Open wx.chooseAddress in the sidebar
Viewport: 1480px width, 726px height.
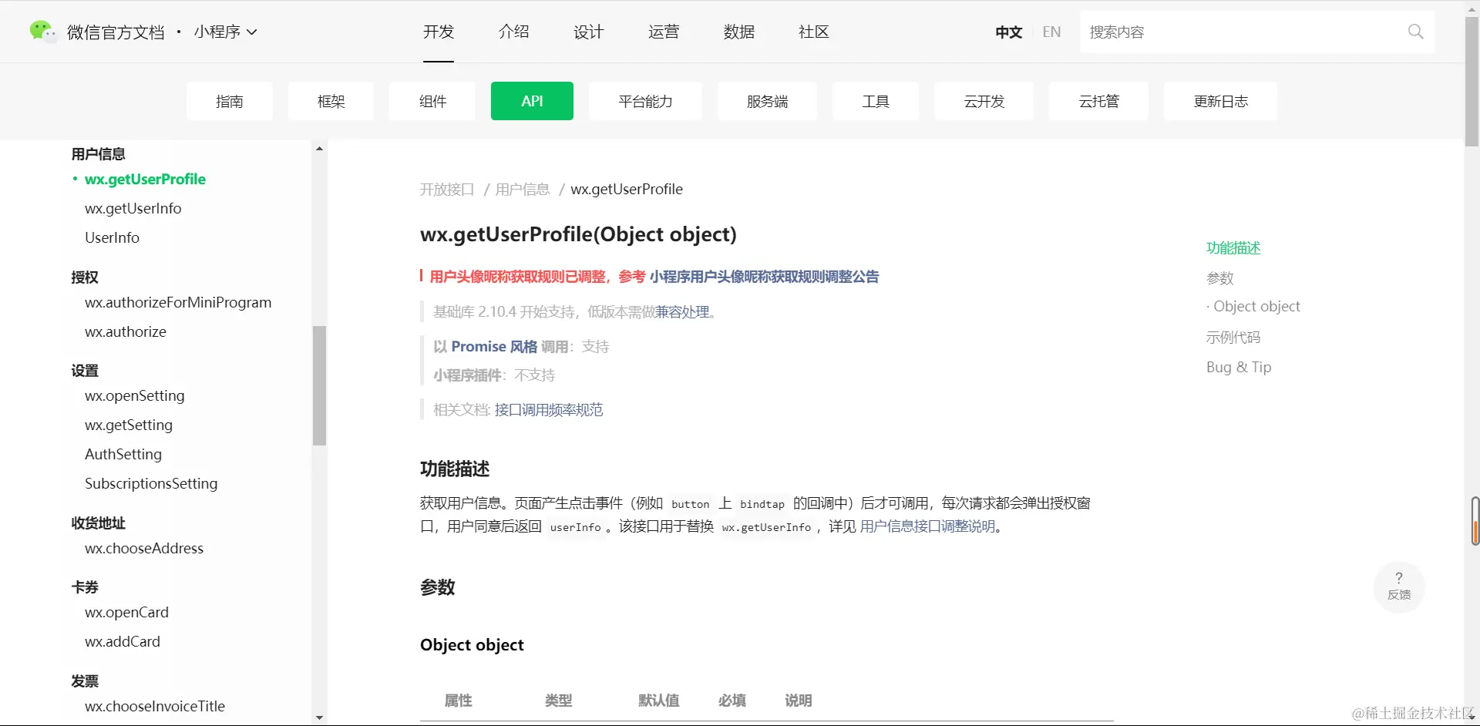pos(144,548)
